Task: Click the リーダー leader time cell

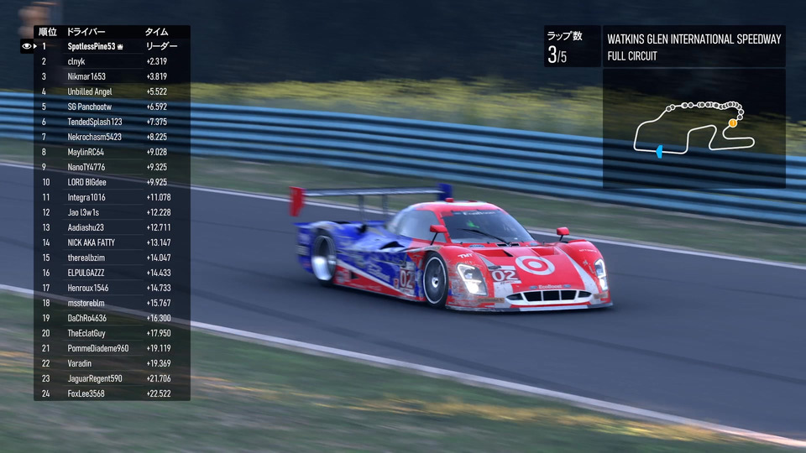Action: [x=161, y=46]
